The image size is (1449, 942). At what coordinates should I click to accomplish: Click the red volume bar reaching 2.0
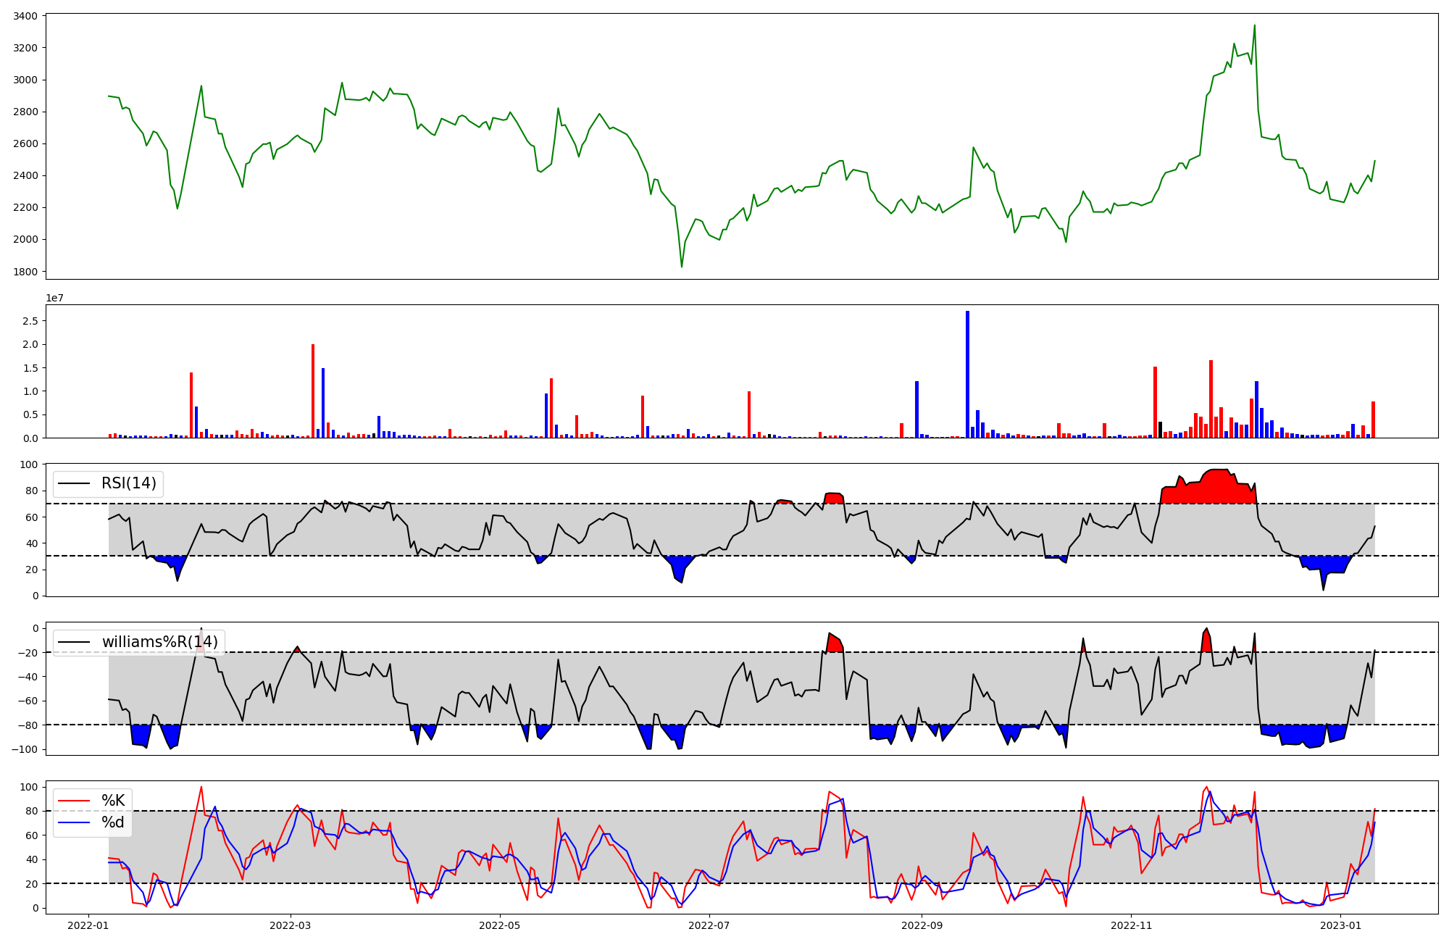pyautogui.click(x=313, y=391)
